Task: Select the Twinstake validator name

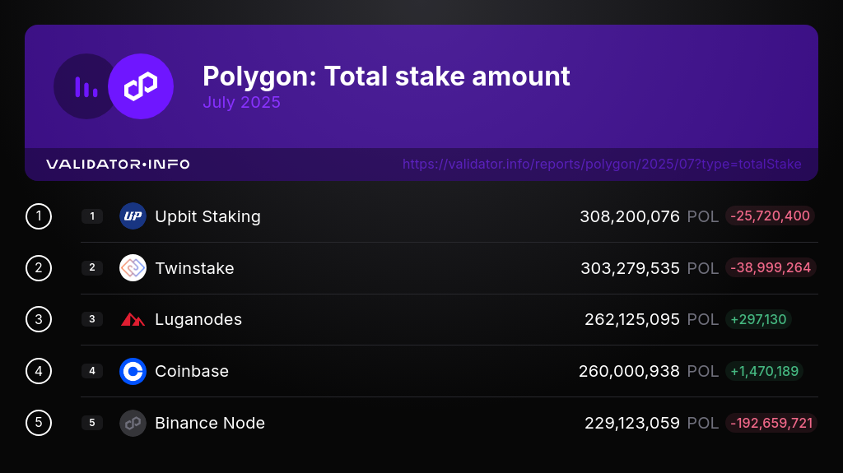Action: click(194, 268)
